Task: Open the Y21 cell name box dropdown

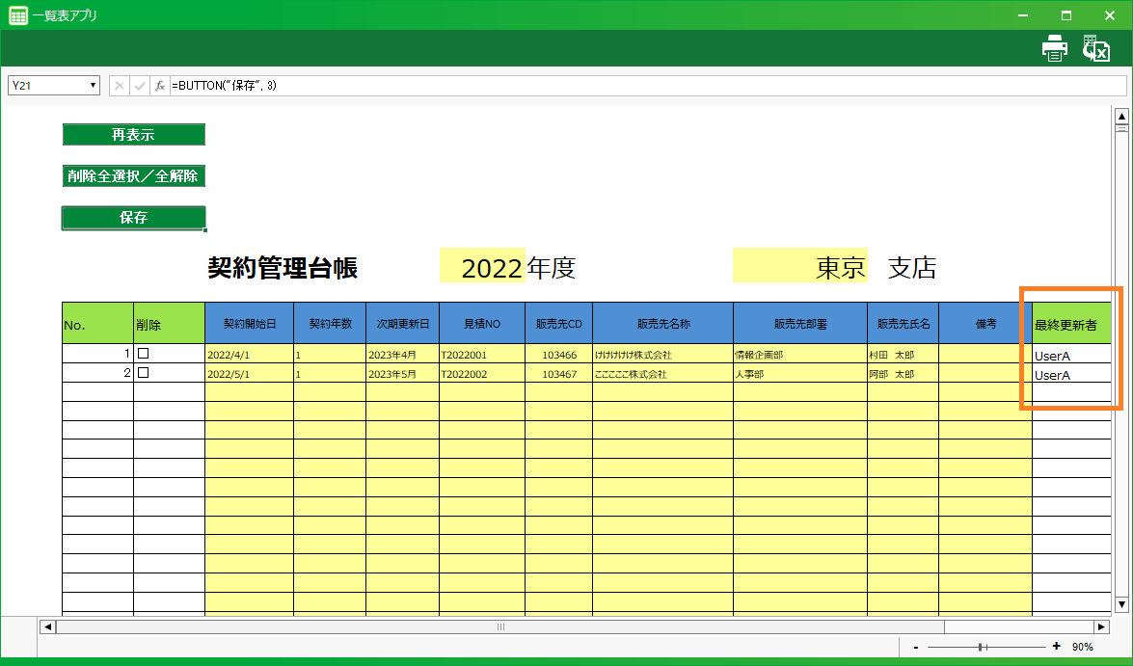Action: (x=94, y=86)
